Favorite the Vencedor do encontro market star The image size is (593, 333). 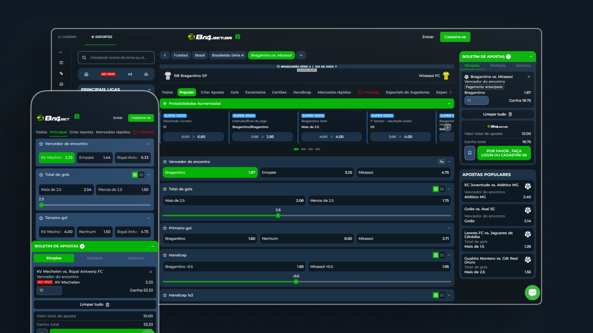coord(165,162)
